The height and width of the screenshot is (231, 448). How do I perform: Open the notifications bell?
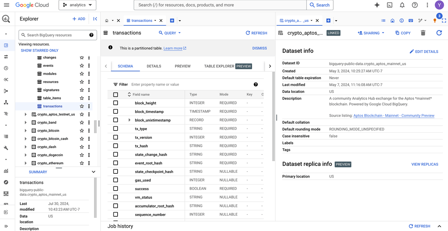[402, 5]
